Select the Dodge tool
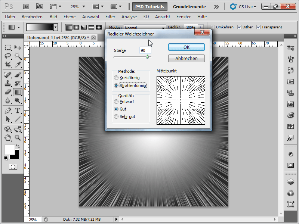The width and height of the screenshot is (299, 224). (x=18, y=100)
